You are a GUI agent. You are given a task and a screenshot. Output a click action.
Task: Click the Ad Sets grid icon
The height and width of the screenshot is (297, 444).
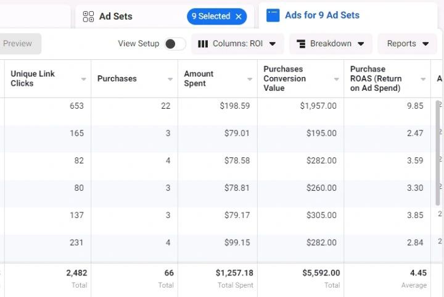[x=88, y=17]
